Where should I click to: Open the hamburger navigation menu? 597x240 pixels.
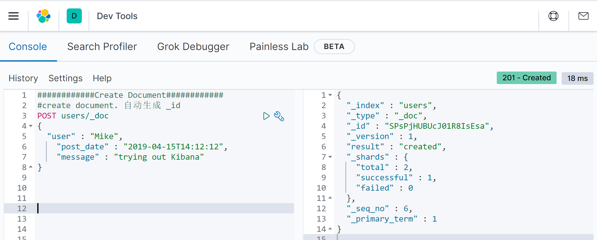[13, 16]
